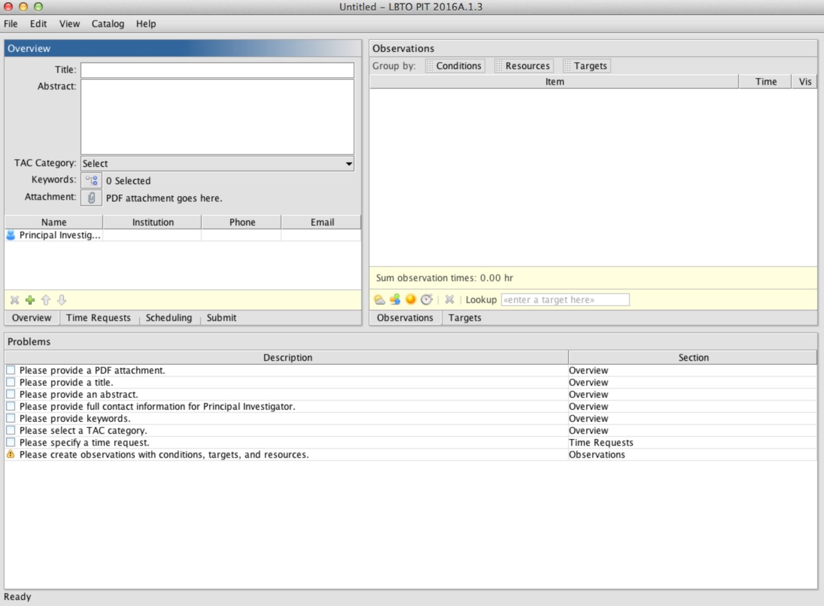Click into the Title input field
Image resolution: width=824 pixels, height=606 pixels.
point(217,70)
